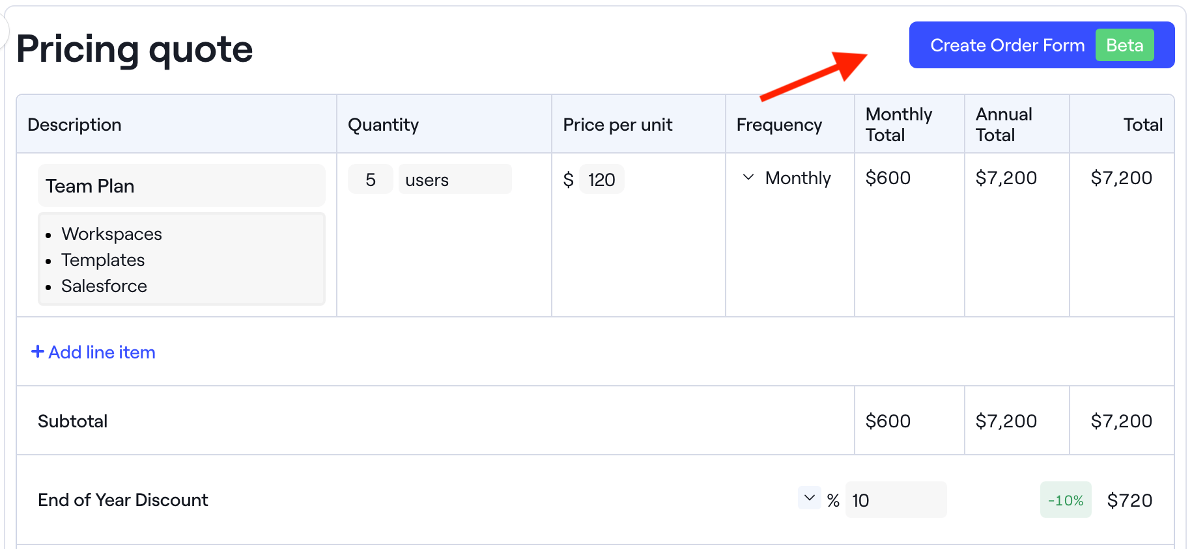Click the users unit field

pyautogui.click(x=454, y=179)
